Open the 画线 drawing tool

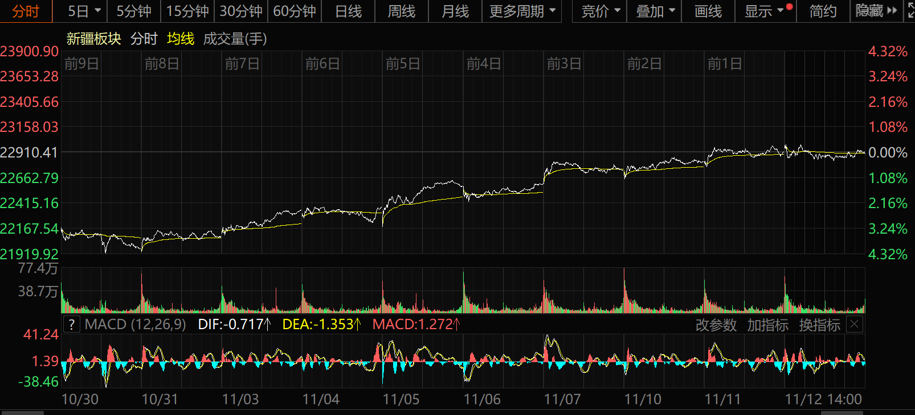pyautogui.click(x=708, y=11)
